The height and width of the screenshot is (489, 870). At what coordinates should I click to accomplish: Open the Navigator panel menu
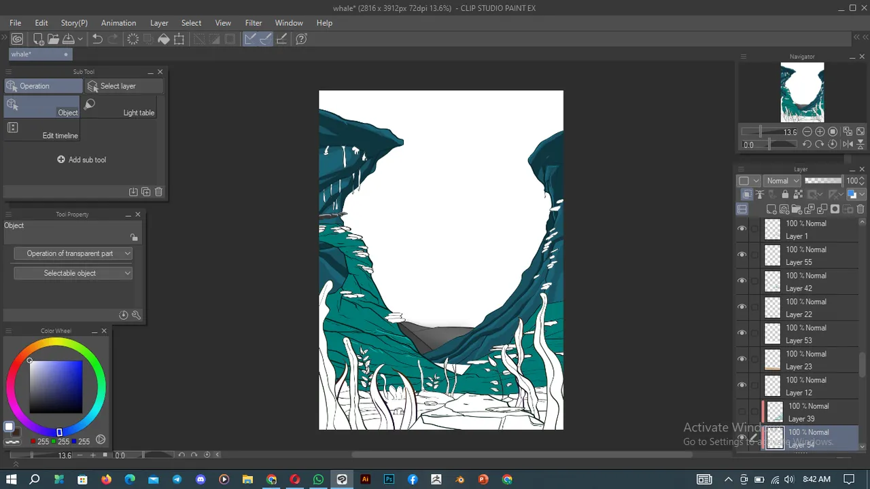coord(744,56)
